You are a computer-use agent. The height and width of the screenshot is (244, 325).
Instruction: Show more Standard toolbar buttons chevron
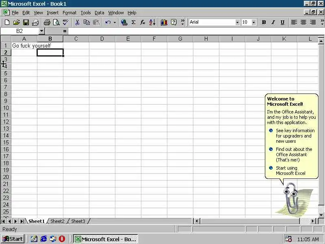tap(182, 22)
